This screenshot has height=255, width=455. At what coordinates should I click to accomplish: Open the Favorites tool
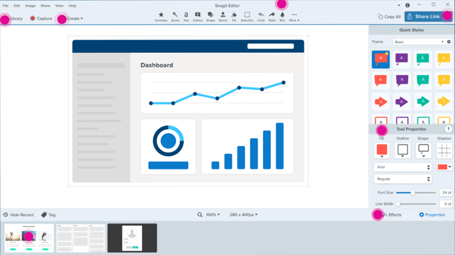[161, 17]
